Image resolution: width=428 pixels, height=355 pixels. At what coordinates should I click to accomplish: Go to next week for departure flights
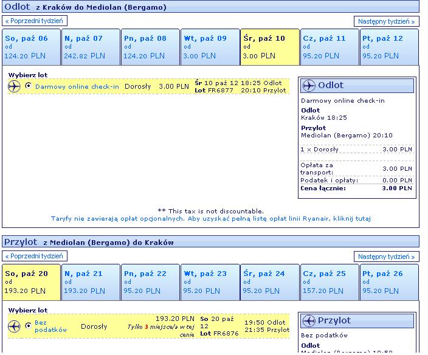(x=386, y=21)
